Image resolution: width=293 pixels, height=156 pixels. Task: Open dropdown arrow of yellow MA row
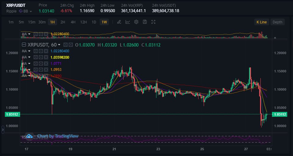coord(29,57)
